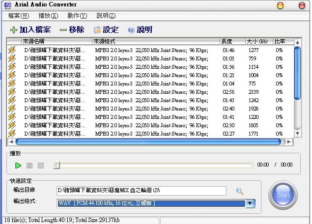Click the horizontal scroll left arrow

[11, 142]
